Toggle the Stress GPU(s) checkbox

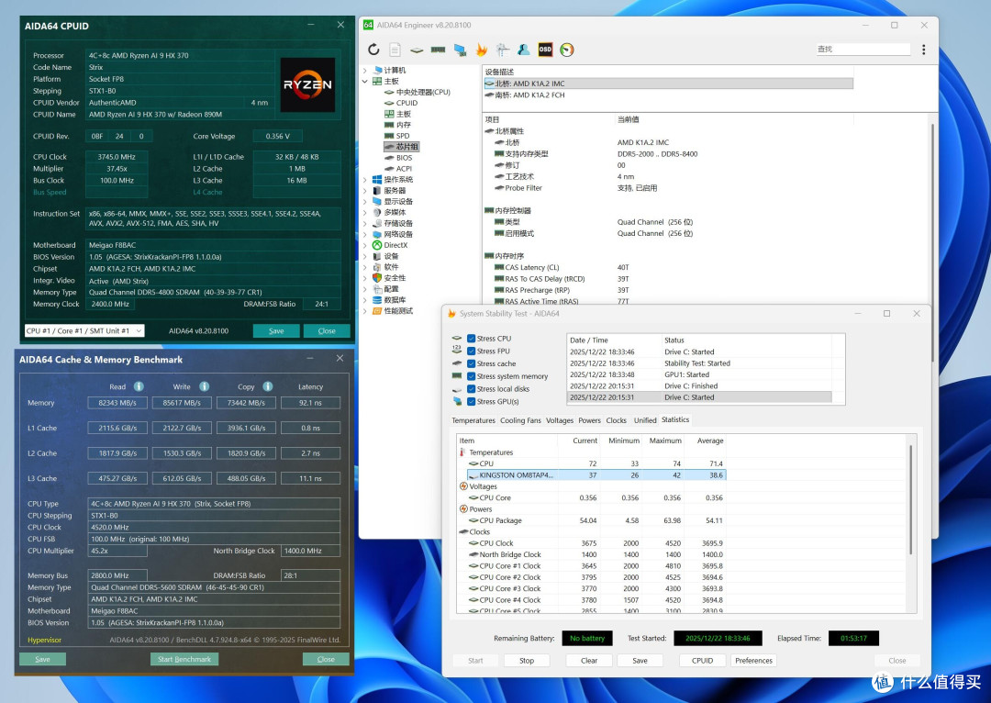point(471,401)
